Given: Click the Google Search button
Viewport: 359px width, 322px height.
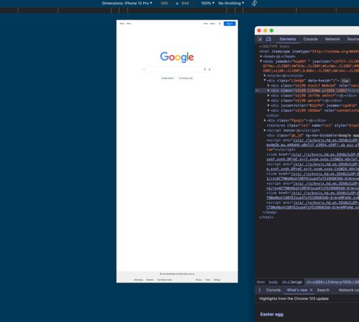Looking at the screenshot, I should click(167, 78).
